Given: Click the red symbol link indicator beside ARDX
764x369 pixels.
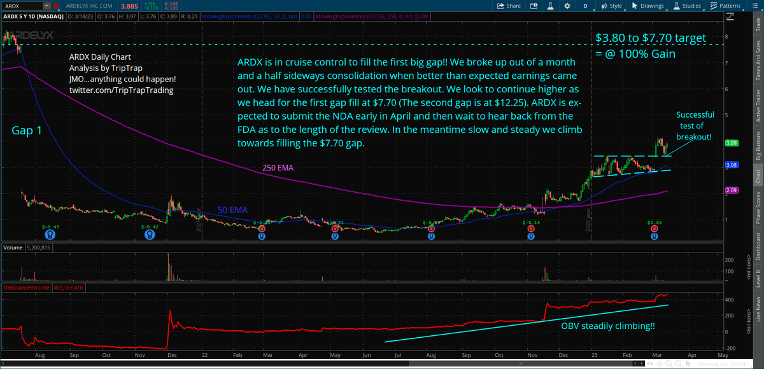Looking at the screenshot, I should coord(57,6).
